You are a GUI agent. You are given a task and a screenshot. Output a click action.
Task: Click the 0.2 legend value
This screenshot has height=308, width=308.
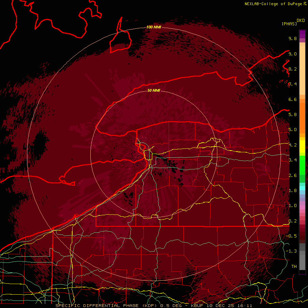point(293,221)
